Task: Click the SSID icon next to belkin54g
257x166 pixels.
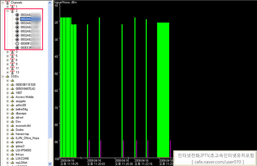Action: [x=12, y=109]
